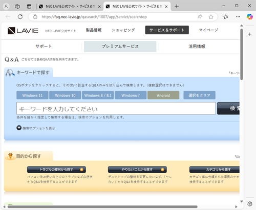Click the scroll down arrow
Image resolution: width=256 pixels, height=210 pixels.
pyautogui.click(x=242, y=201)
